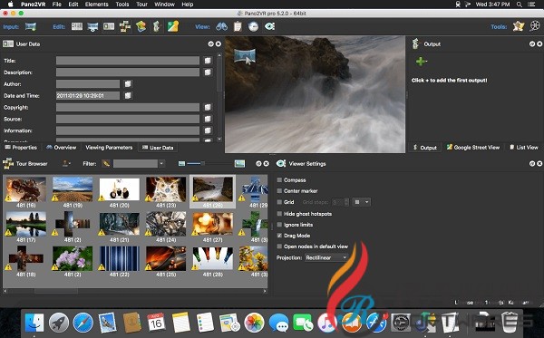Image resolution: width=544 pixels, height=338 pixels.
Task: Toggle the Ignore limits checkbox
Action: tap(279, 225)
